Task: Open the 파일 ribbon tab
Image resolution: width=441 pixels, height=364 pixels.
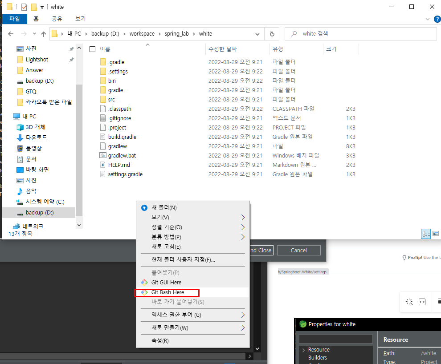Action: [15, 19]
